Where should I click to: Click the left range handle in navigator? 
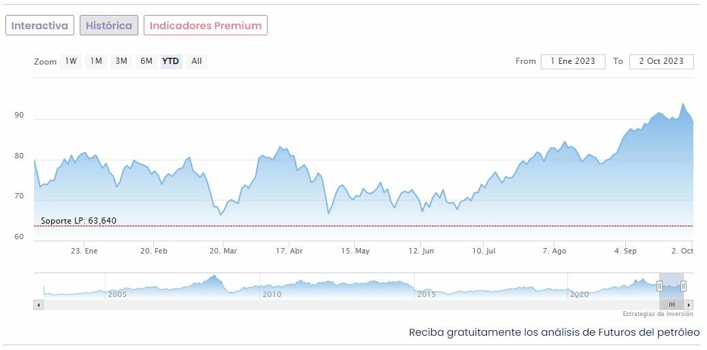coord(659,286)
